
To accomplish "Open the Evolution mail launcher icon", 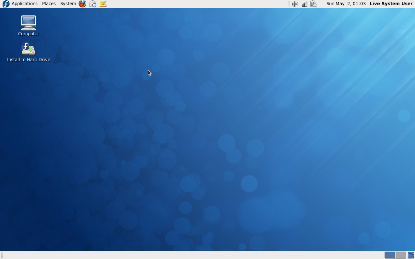I will point(93,4).
